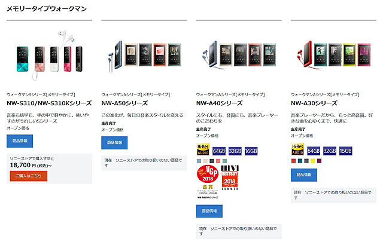Click the NW-S310 Walkman product image
The height and width of the screenshot is (248, 383).
coord(49,56)
